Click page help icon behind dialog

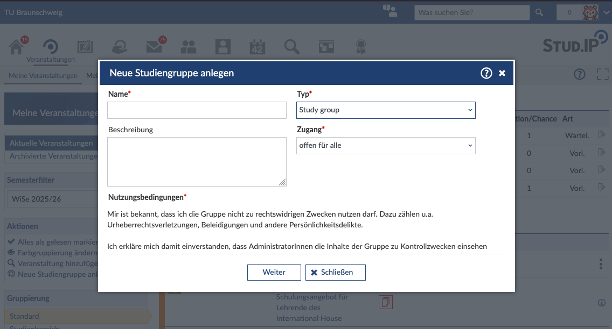tap(580, 74)
